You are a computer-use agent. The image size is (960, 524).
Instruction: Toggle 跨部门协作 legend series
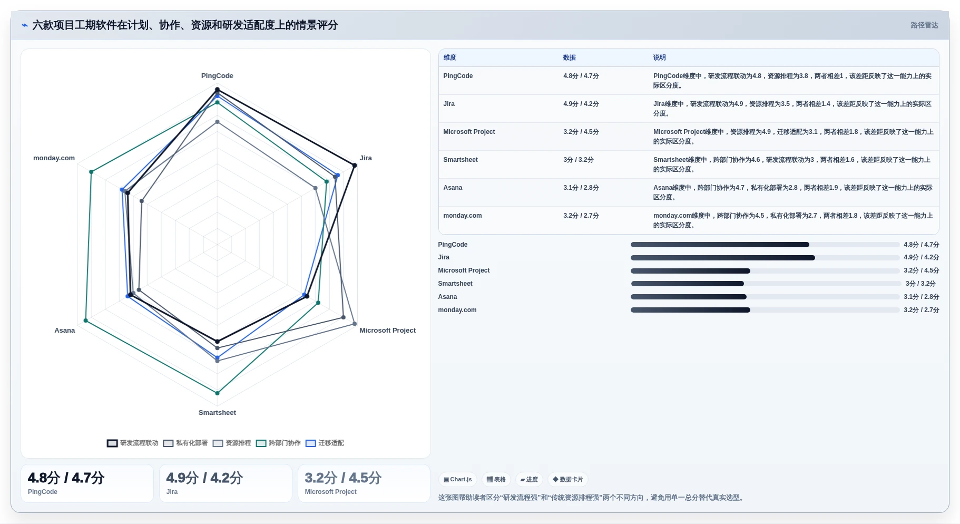coord(278,443)
